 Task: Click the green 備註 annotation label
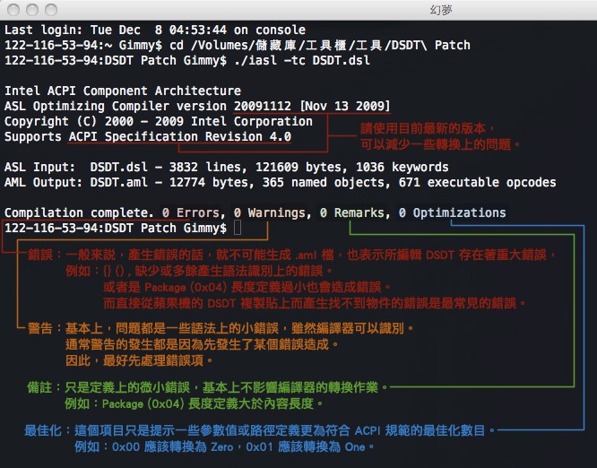coord(39,387)
